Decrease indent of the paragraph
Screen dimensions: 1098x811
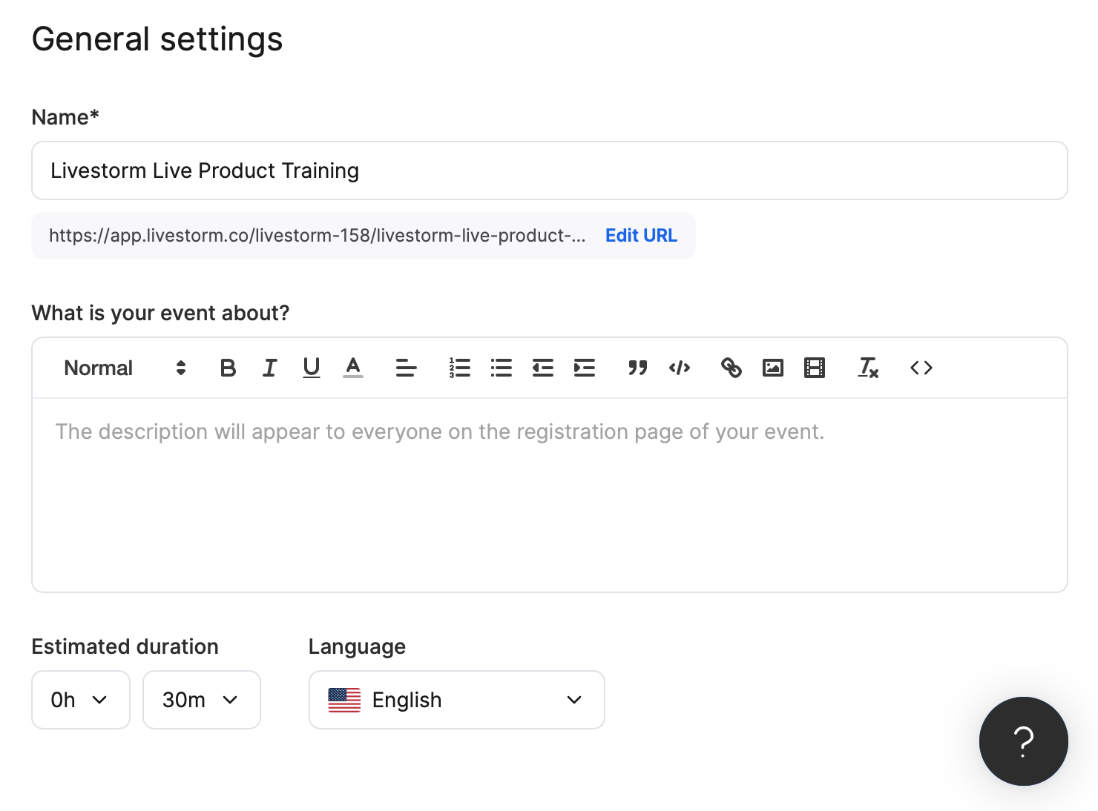543,368
